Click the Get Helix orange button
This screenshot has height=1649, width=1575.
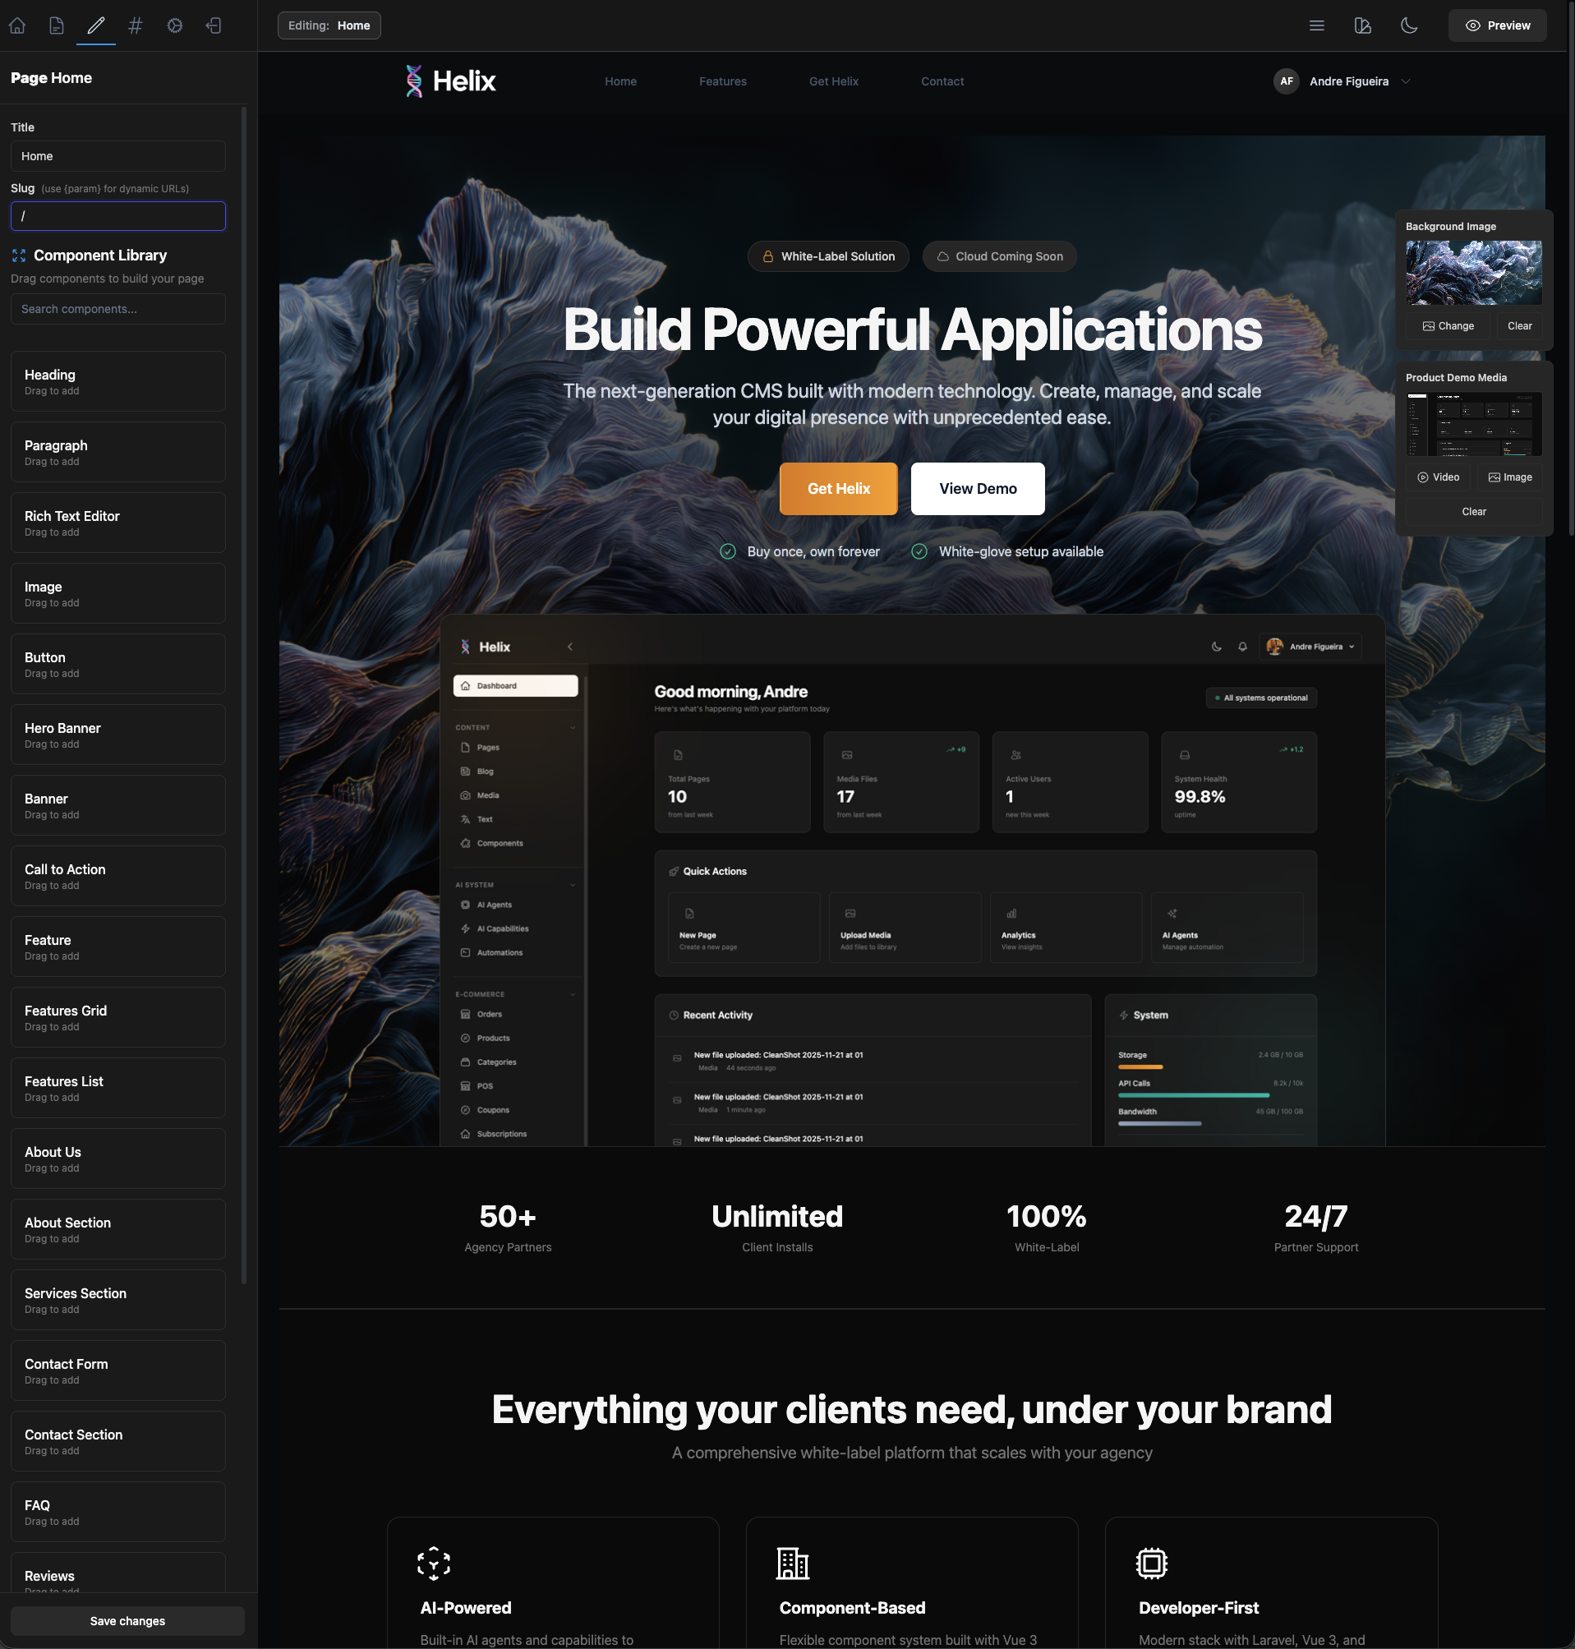pyautogui.click(x=838, y=489)
